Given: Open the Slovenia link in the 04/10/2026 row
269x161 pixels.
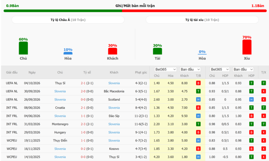Looking at the screenshot, I should (x=114, y=83).
